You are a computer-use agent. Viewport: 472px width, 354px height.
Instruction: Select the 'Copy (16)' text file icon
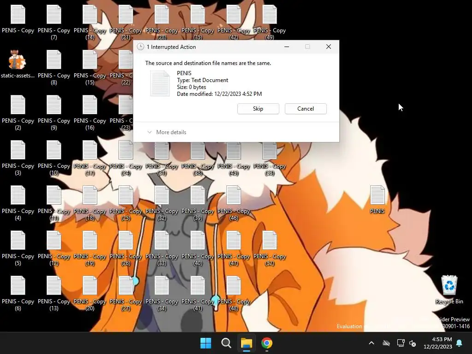(90, 105)
